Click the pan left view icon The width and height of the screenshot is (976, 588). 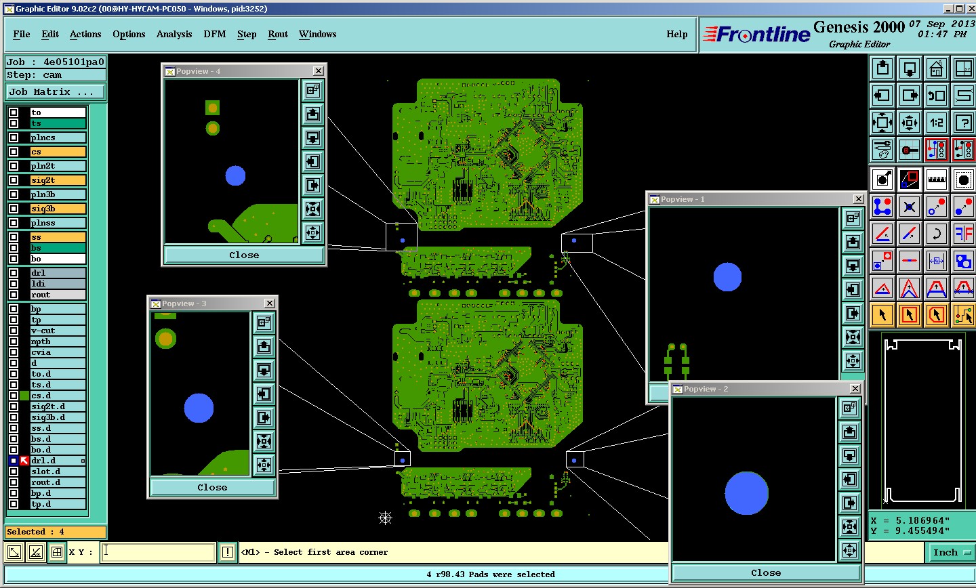(x=882, y=96)
